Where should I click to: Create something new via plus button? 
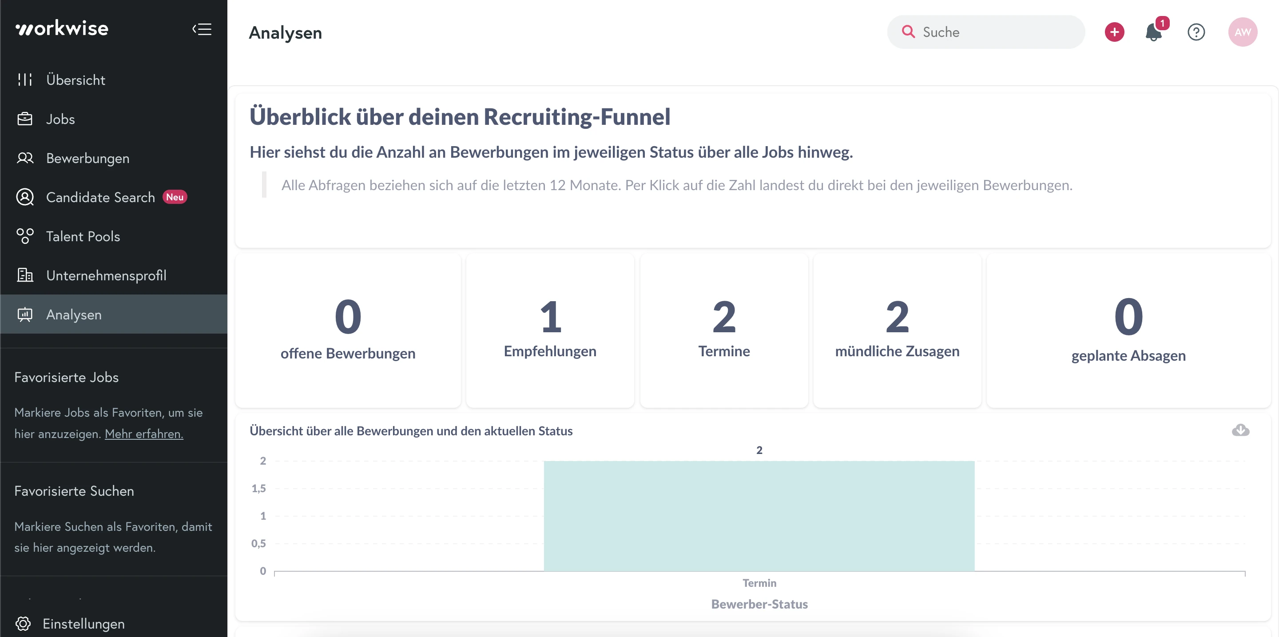pos(1114,32)
